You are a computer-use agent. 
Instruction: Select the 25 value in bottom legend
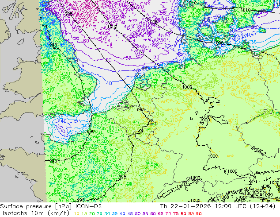coord(99,213)
